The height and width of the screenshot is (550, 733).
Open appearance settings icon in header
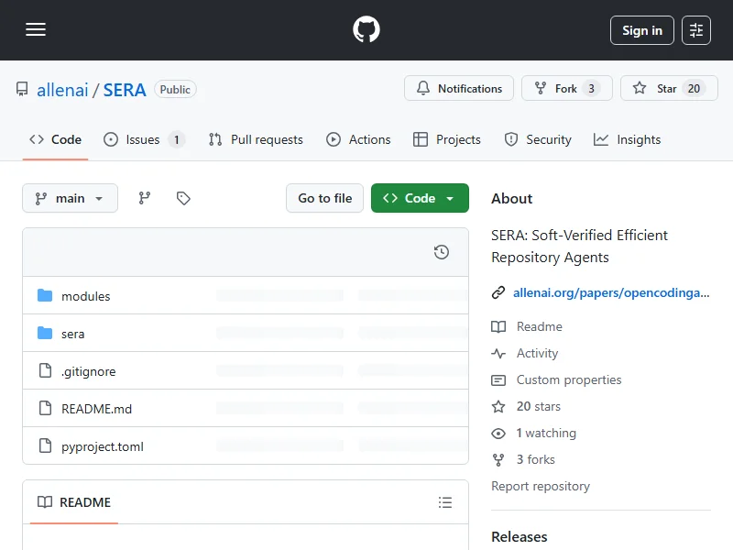coord(696,30)
